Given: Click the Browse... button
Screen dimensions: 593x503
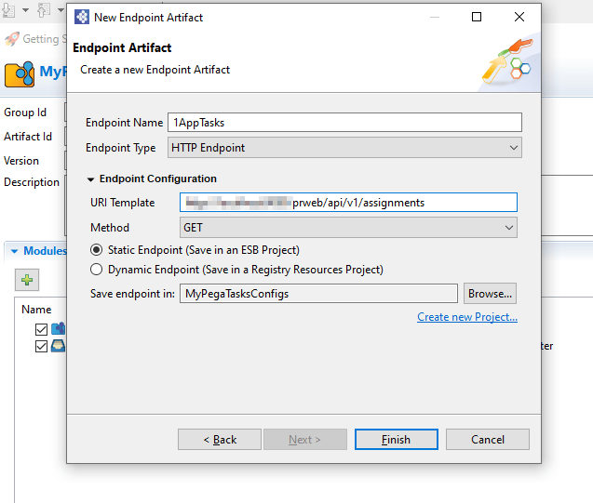Looking at the screenshot, I should 490,294.
